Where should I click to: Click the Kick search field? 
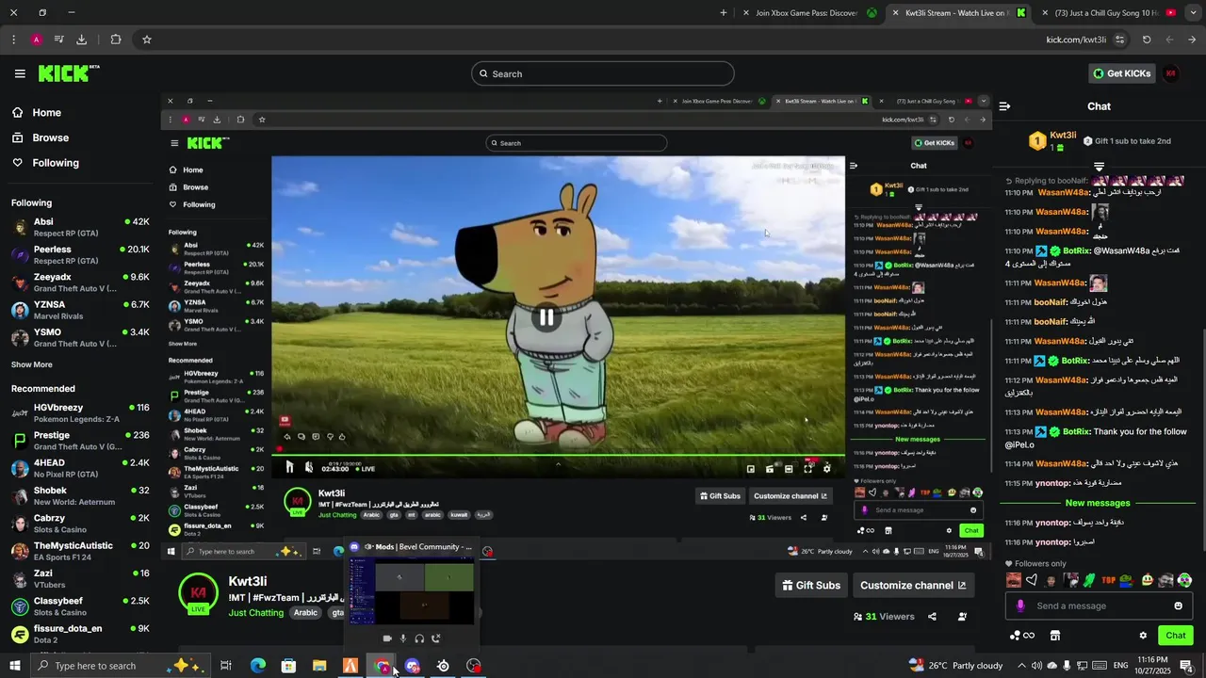tap(603, 73)
